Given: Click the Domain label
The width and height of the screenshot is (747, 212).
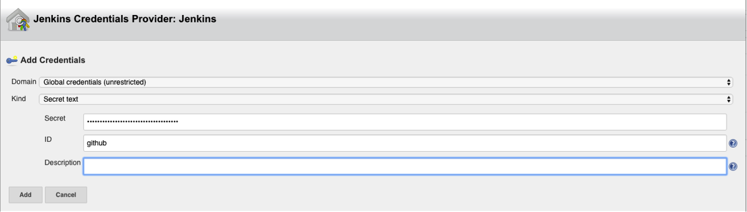Looking at the screenshot, I should 24,82.
